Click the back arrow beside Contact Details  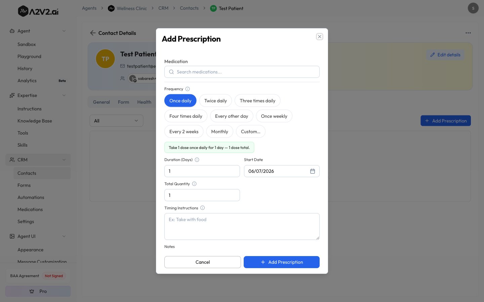pyautogui.click(x=93, y=33)
